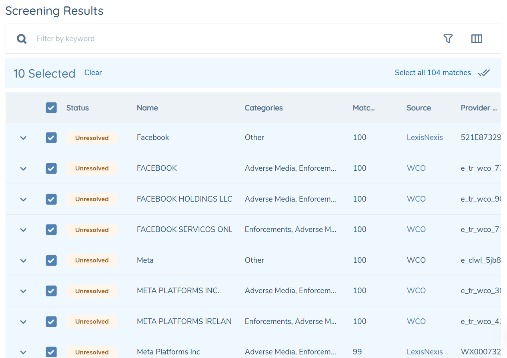The height and width of the screenshot is (358, 507).
Task: Open the filter funnel icon
Action: click(448, 39)
